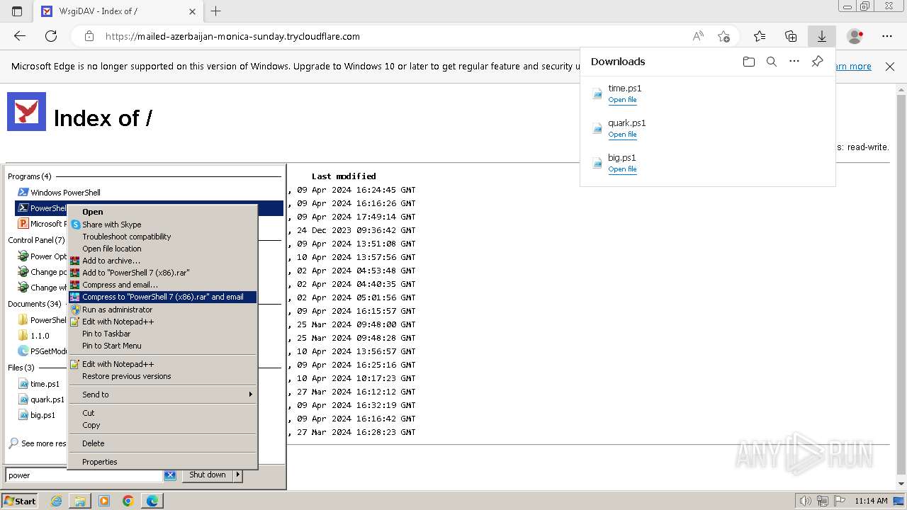Open the Favorites list icon
The width and height of the screenshot is (907, 510).
coord(760,36)
